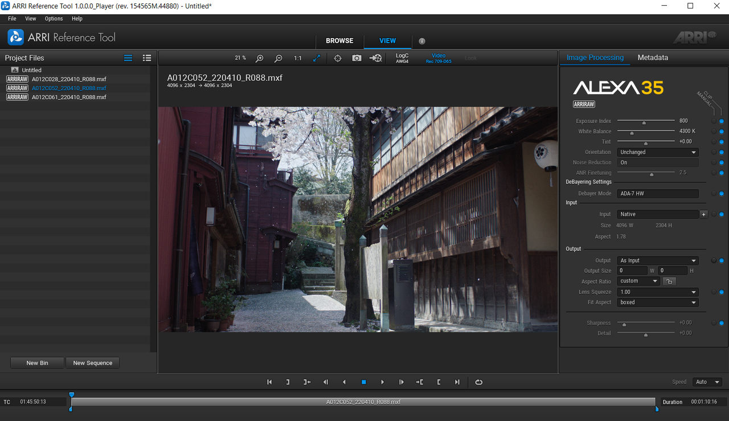Open the info icon beside VIEW
The width and height of the screenshot is (729, 421).
[x=422, y=41]
